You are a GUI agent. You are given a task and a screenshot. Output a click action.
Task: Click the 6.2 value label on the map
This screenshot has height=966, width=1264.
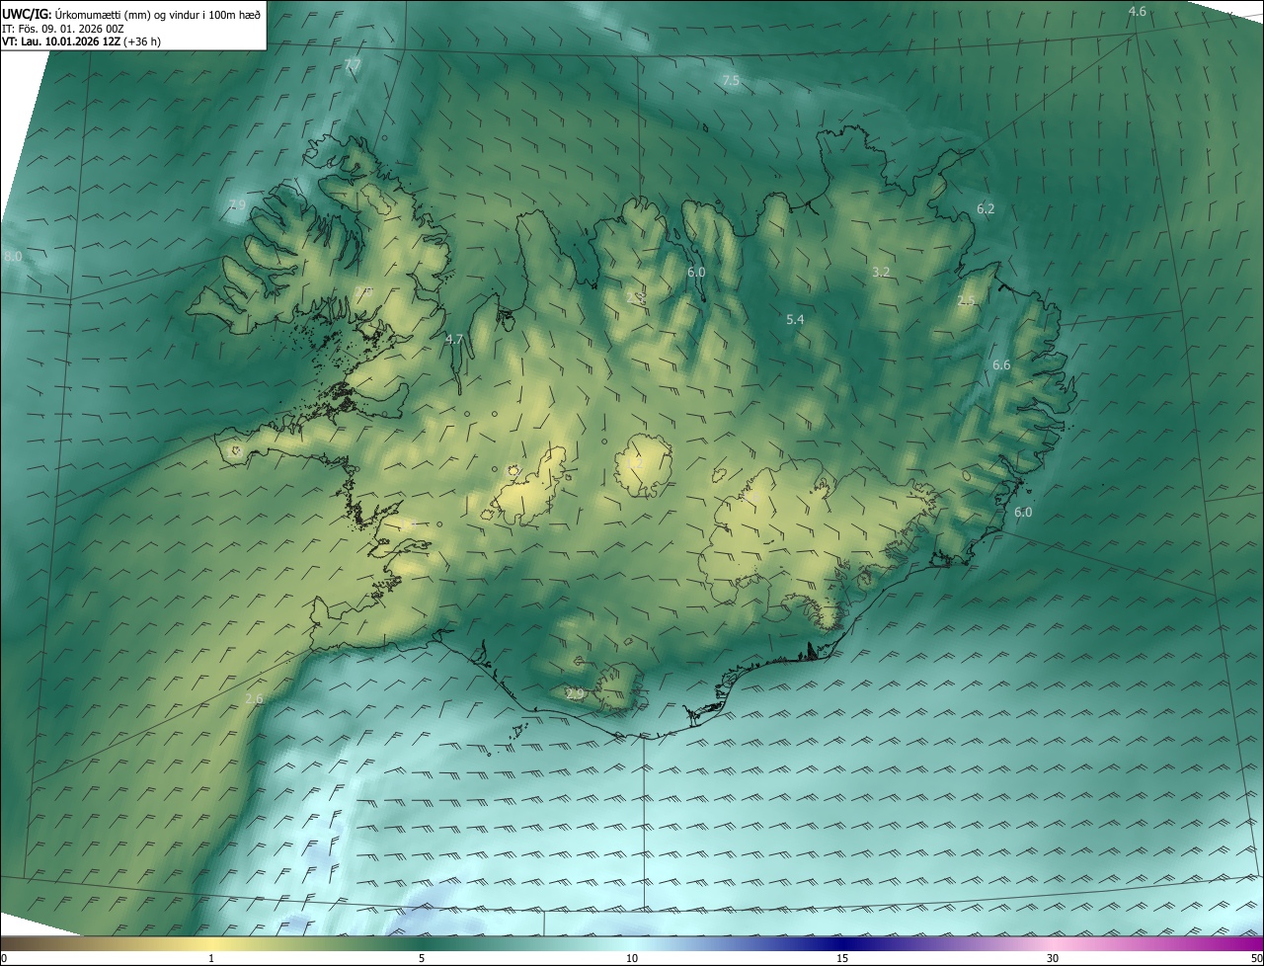[x=986, y=209]
